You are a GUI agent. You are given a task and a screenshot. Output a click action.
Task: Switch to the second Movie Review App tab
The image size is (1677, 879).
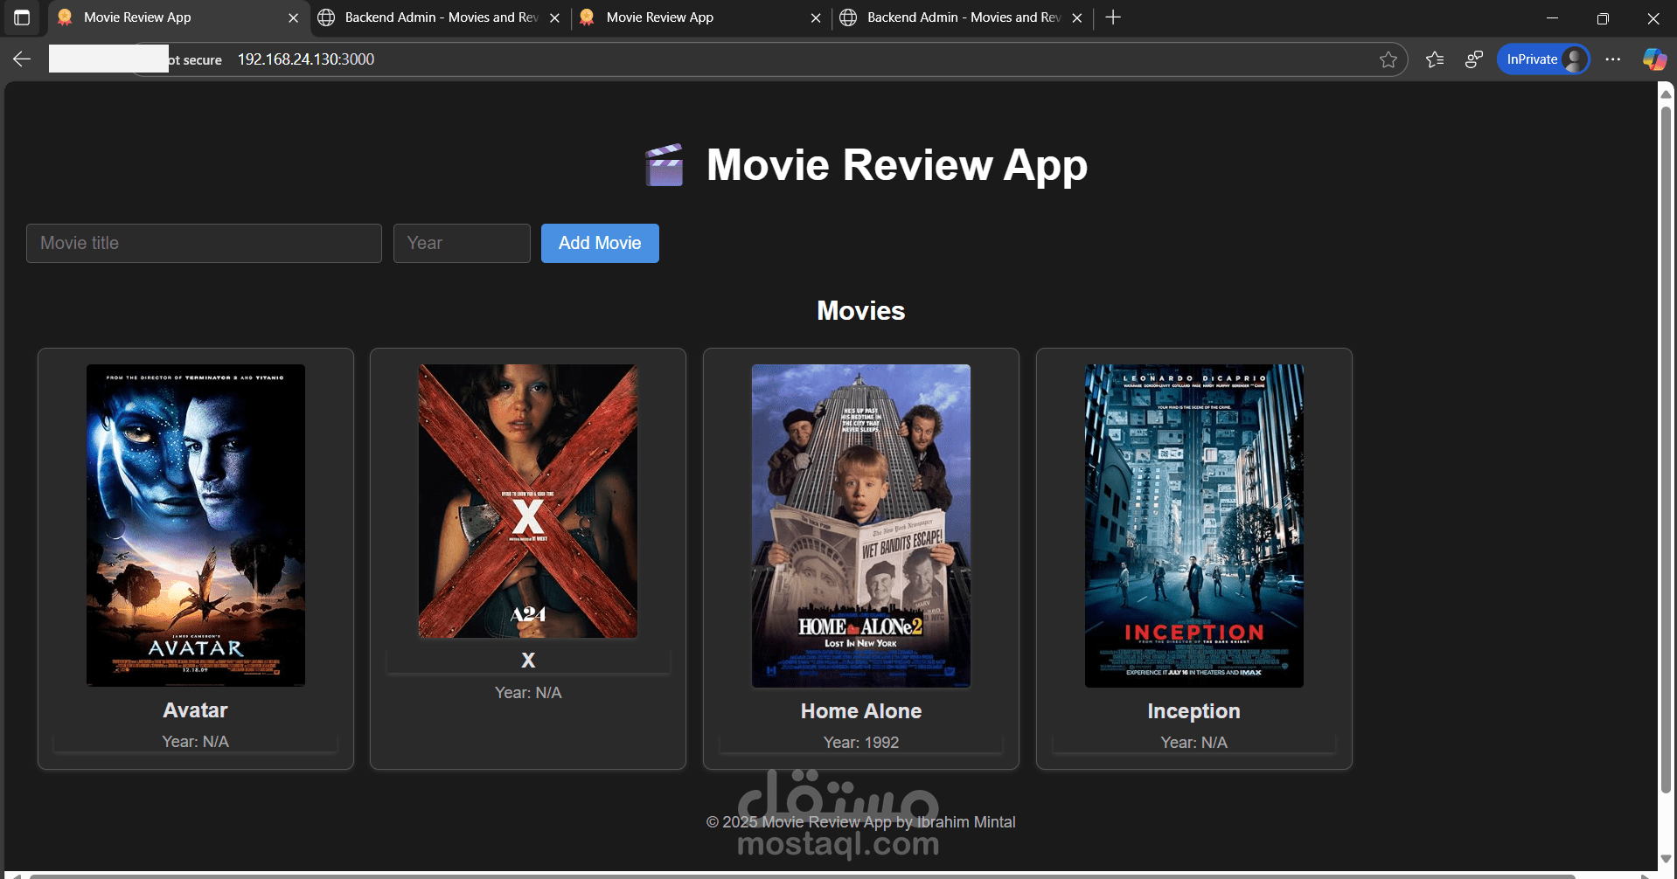coord(701,17)
